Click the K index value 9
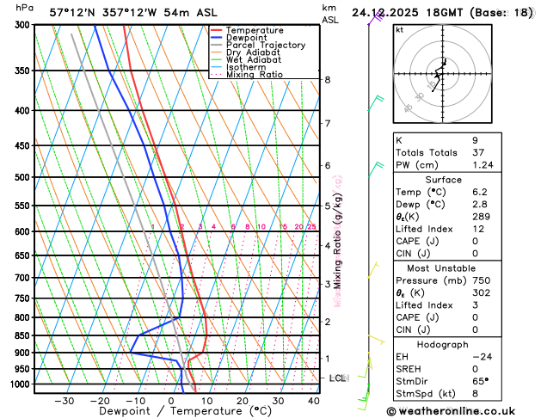The width and height of the screenshot is (541, 418). click(475, 140)
